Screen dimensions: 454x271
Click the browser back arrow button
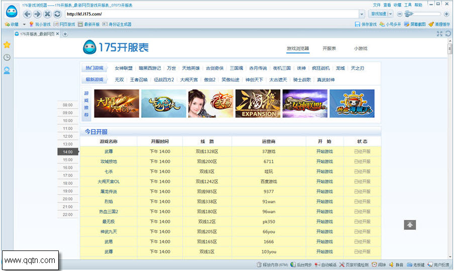(28, 14)
